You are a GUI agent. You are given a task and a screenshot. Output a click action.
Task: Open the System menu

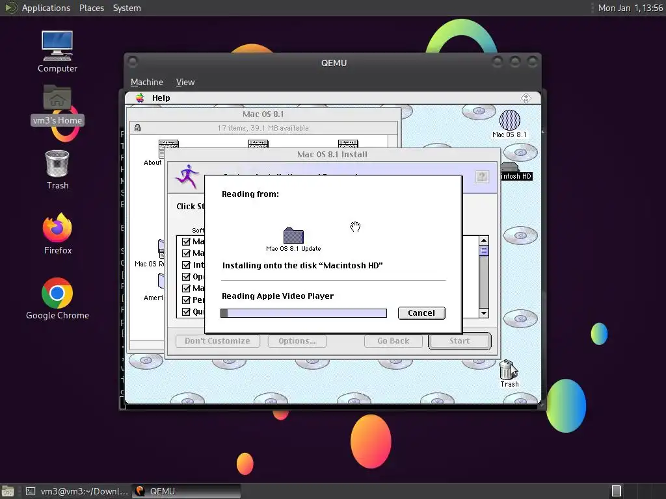coord(127,8)
